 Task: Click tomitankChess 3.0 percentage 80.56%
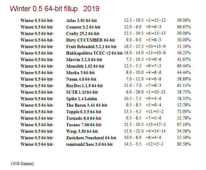pos(184,144)
